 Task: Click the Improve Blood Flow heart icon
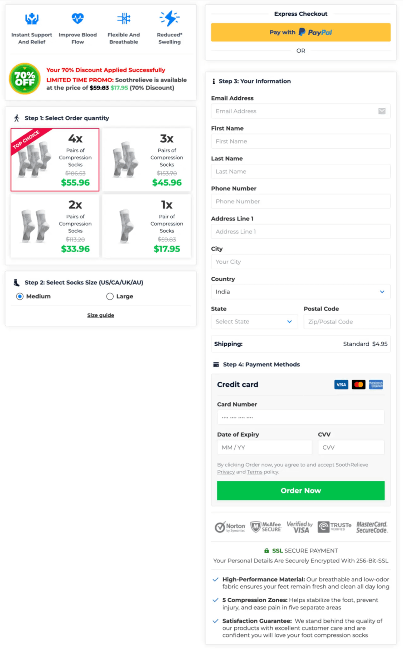point(78,18)
